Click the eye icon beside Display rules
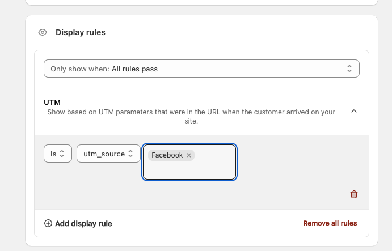 tap(43, 32)
